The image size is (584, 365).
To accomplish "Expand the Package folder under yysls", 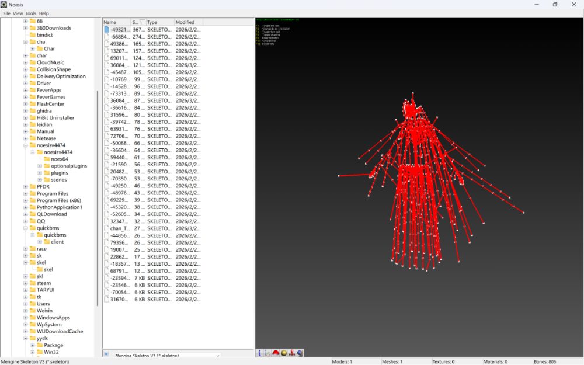I will tap(33, 345).
